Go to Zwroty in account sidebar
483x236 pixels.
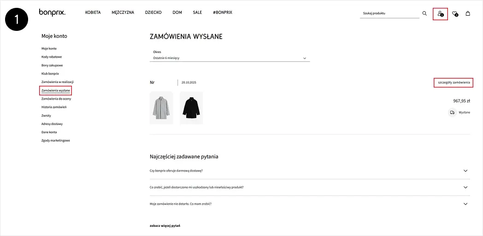46,115
